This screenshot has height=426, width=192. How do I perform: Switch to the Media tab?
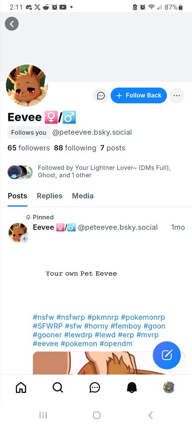[x=83, y=196]
